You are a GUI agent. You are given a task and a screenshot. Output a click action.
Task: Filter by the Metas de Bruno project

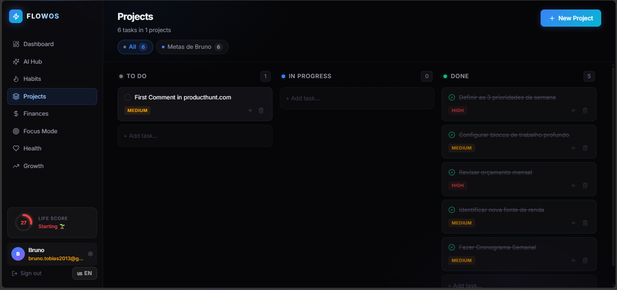(x=192, y=47)
